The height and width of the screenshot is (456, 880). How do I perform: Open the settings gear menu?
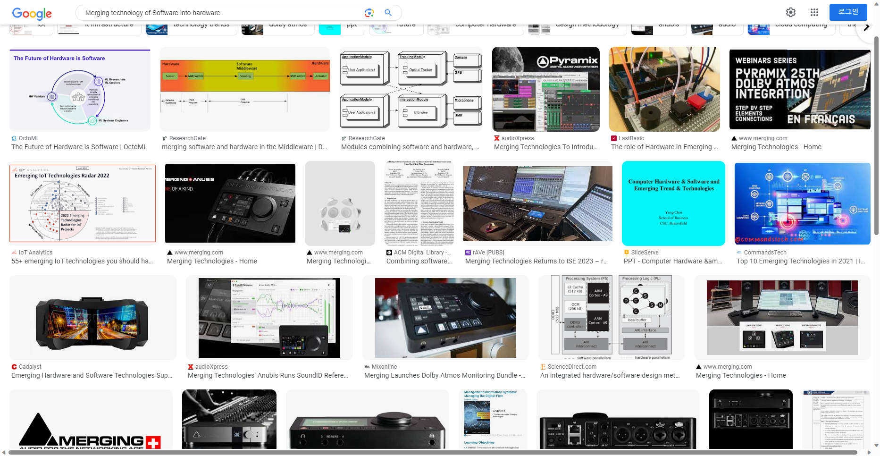pyautogui.click(x=791, y=12)
